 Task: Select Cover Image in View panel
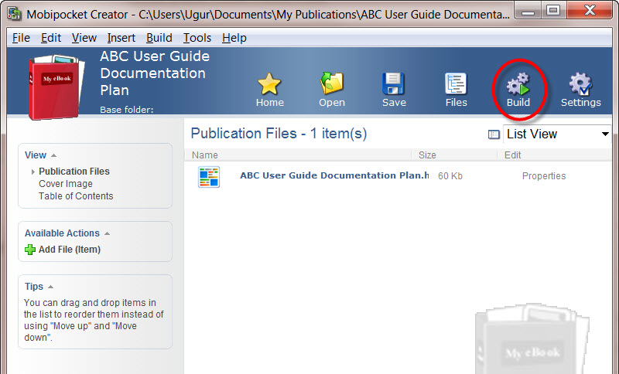(66, 184)
